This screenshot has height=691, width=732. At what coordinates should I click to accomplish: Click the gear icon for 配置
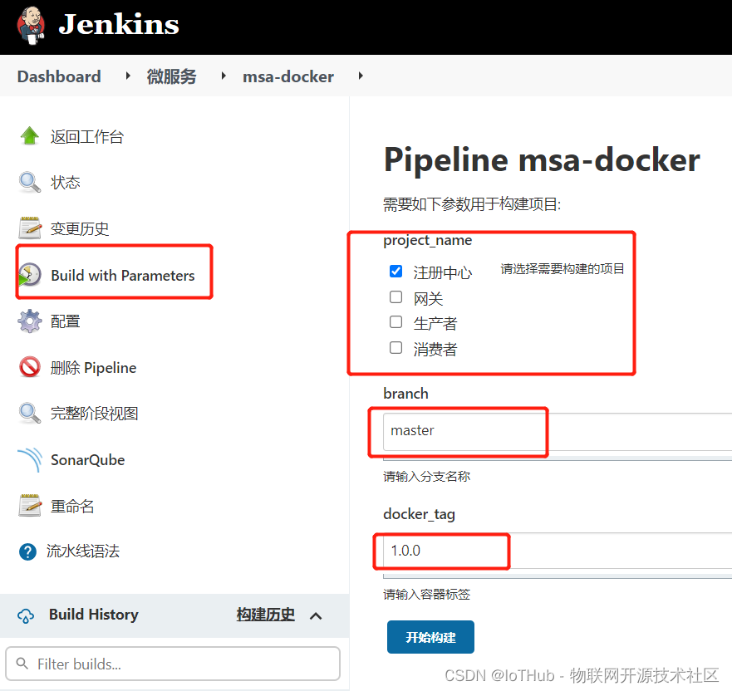pyautogui.click(x=30, y=321)
